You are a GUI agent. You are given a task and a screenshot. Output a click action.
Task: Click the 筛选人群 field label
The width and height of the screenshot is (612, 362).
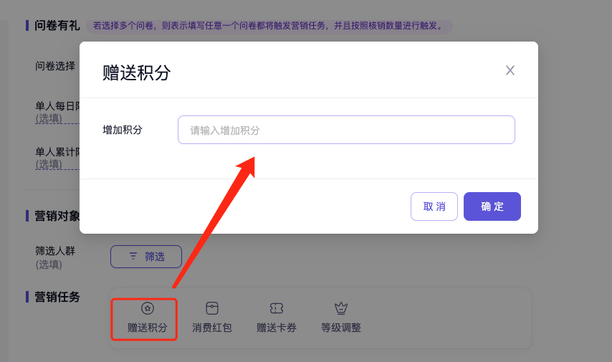tap(55, 251)
